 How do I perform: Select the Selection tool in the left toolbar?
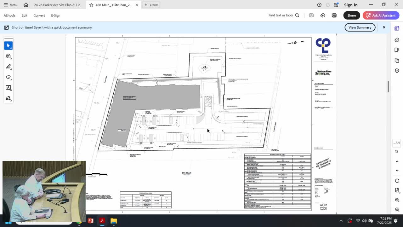coord(9,45)
